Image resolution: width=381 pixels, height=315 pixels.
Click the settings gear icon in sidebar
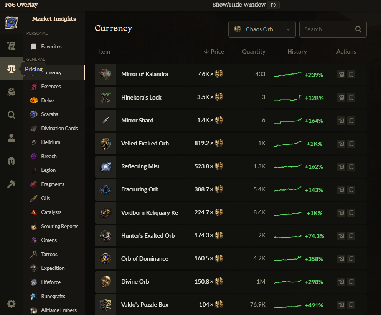tap(12, 304)
